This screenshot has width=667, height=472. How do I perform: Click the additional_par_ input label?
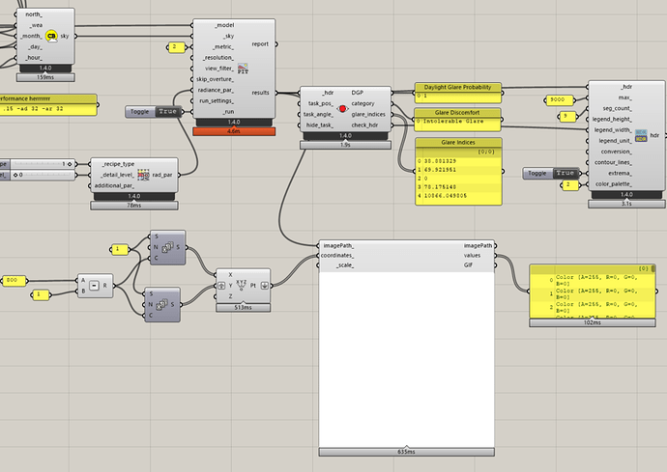coord(114,185)
